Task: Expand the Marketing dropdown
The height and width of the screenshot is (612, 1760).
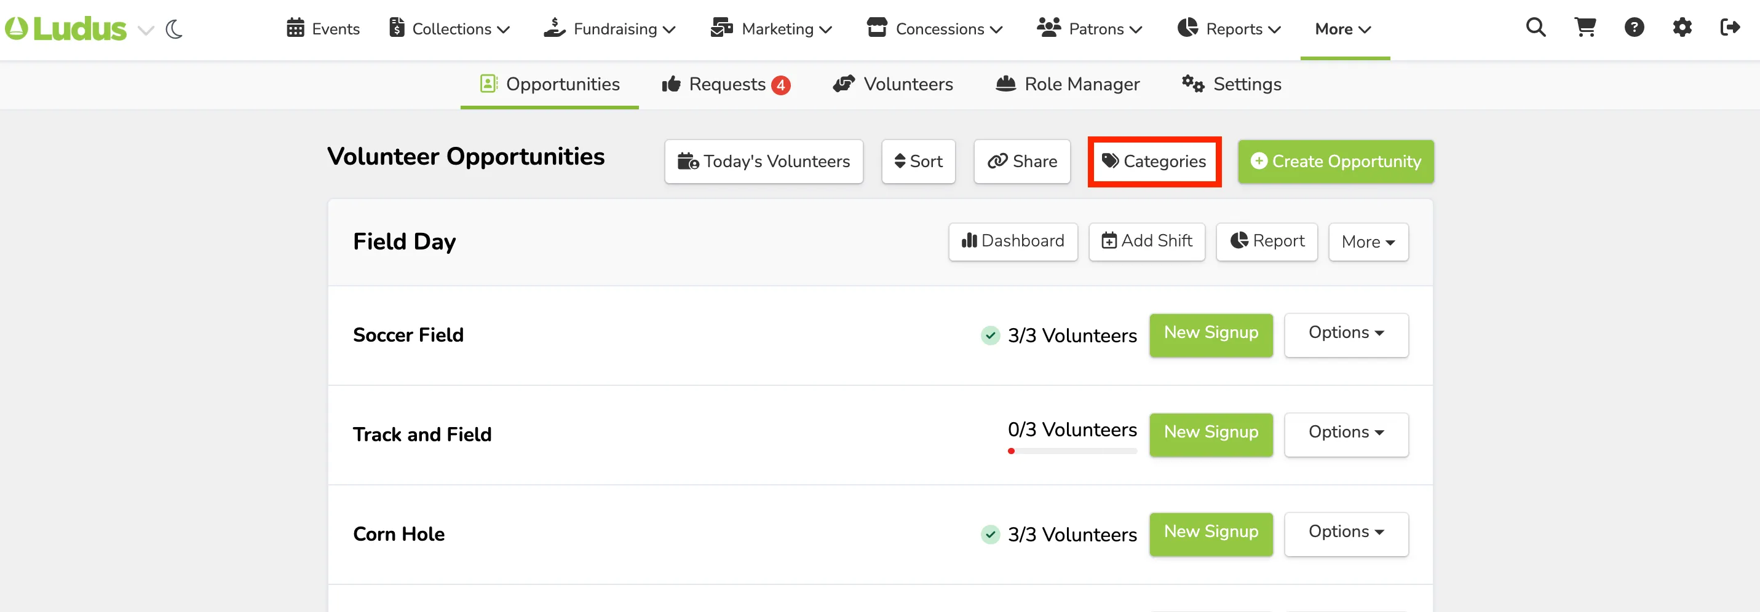Action: (x=771, y=29)
